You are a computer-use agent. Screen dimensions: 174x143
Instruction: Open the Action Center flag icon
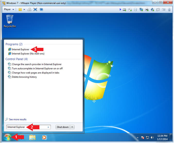[x=143, y=138]
